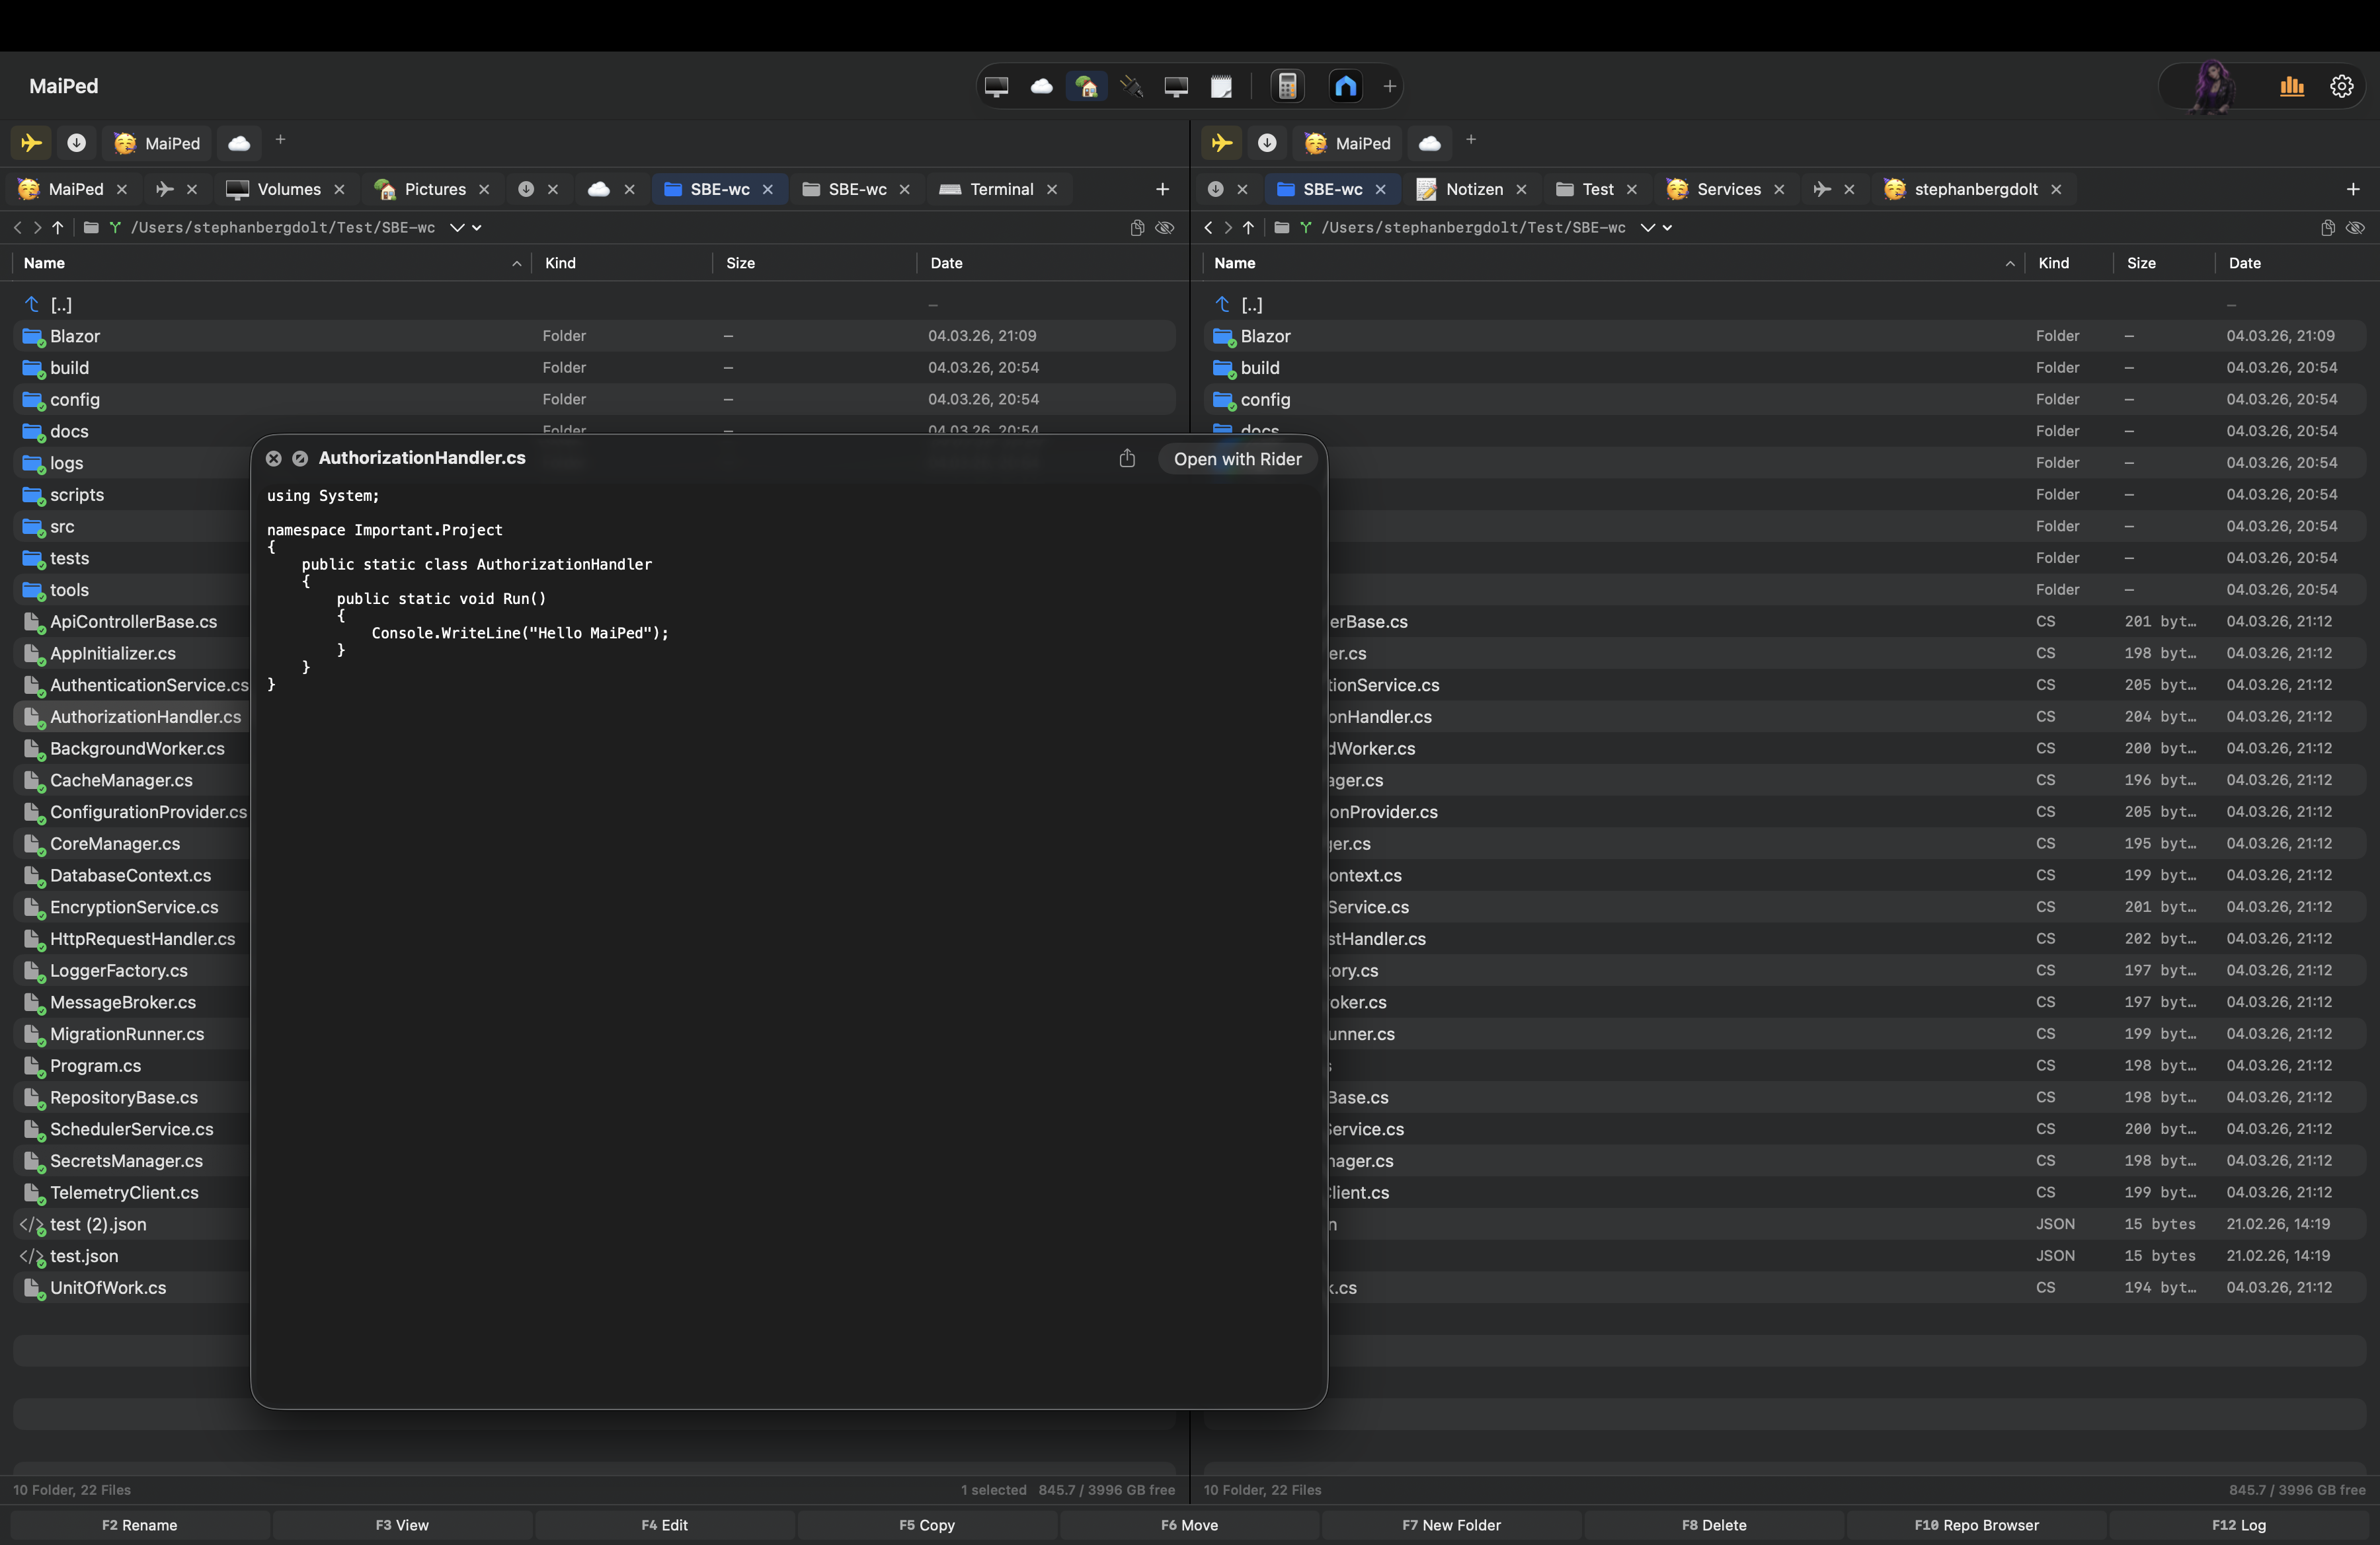Click the Open with Rider button

[1237, 459]
